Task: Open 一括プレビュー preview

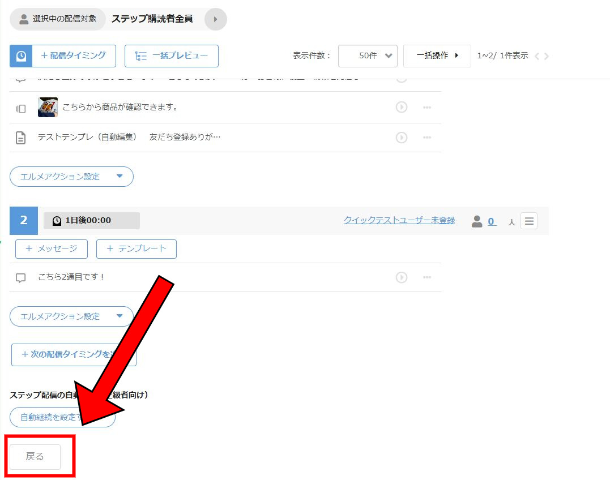Action: [171, 56]
